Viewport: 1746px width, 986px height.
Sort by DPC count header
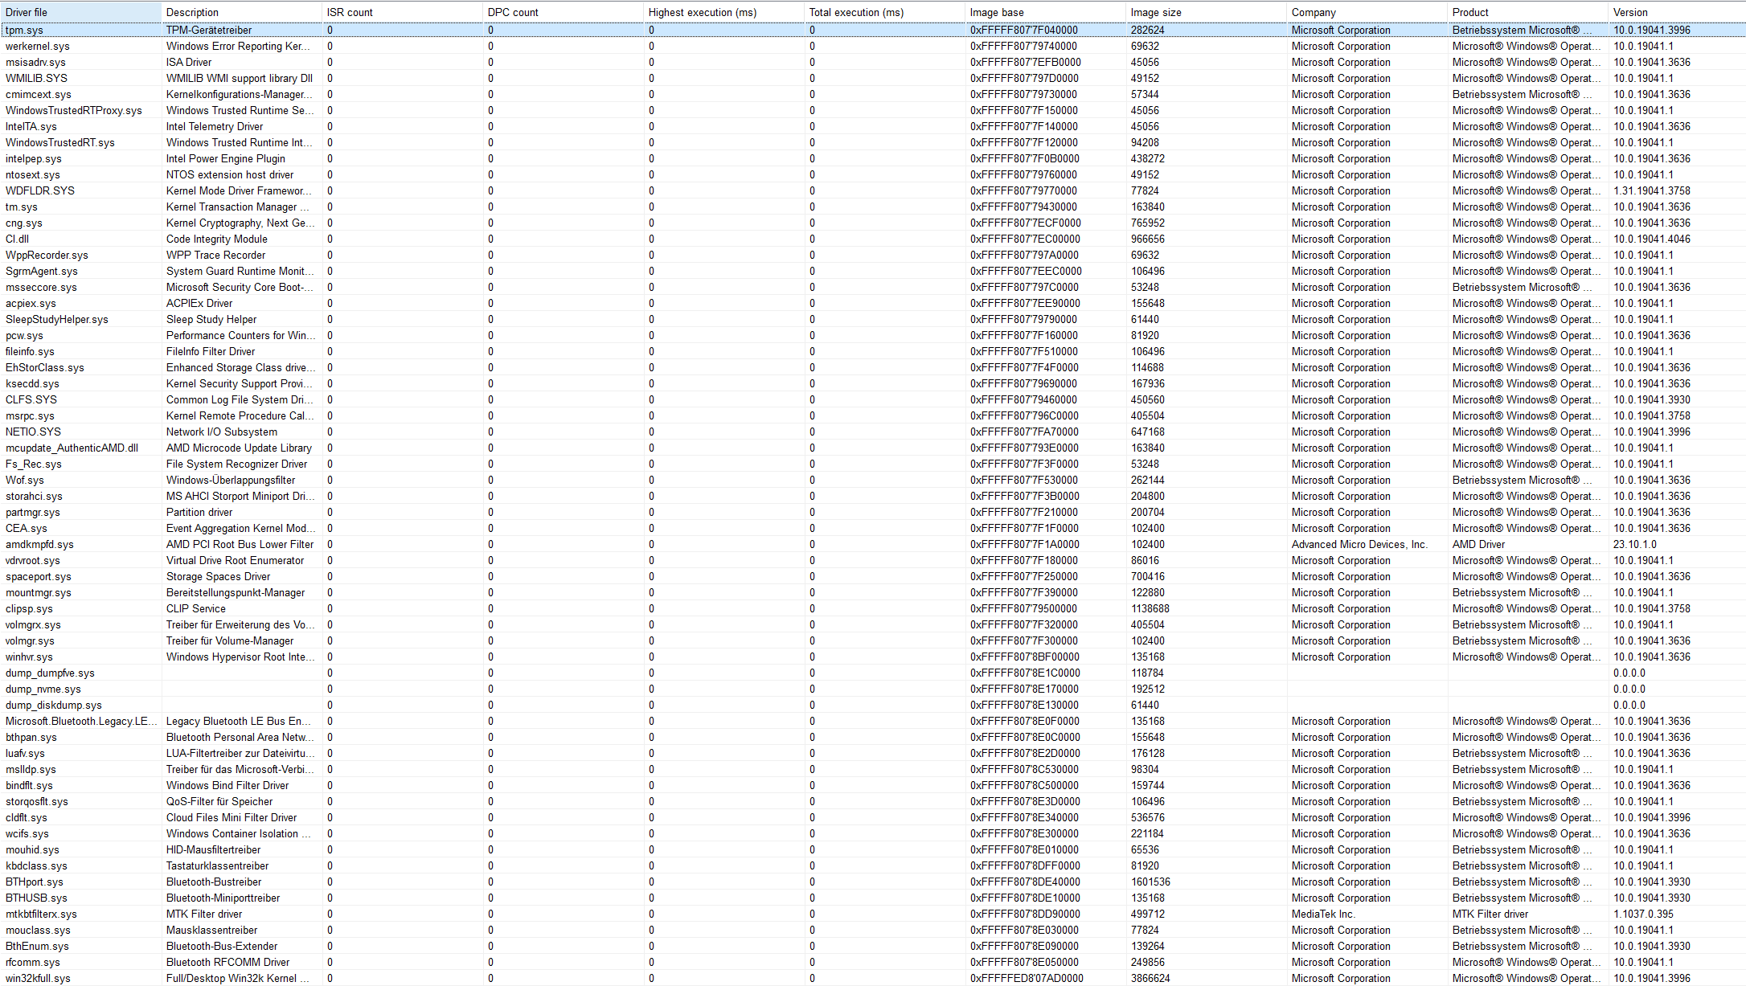pyautogui.click(x=513, y=12)
